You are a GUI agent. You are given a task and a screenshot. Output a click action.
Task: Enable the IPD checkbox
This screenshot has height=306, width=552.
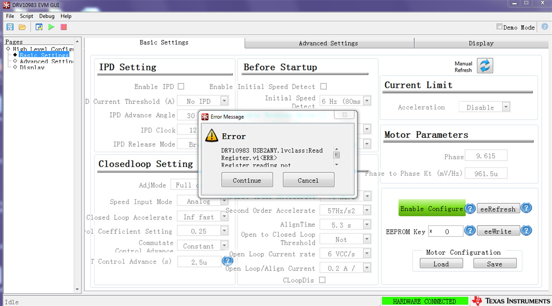(181, 86)
